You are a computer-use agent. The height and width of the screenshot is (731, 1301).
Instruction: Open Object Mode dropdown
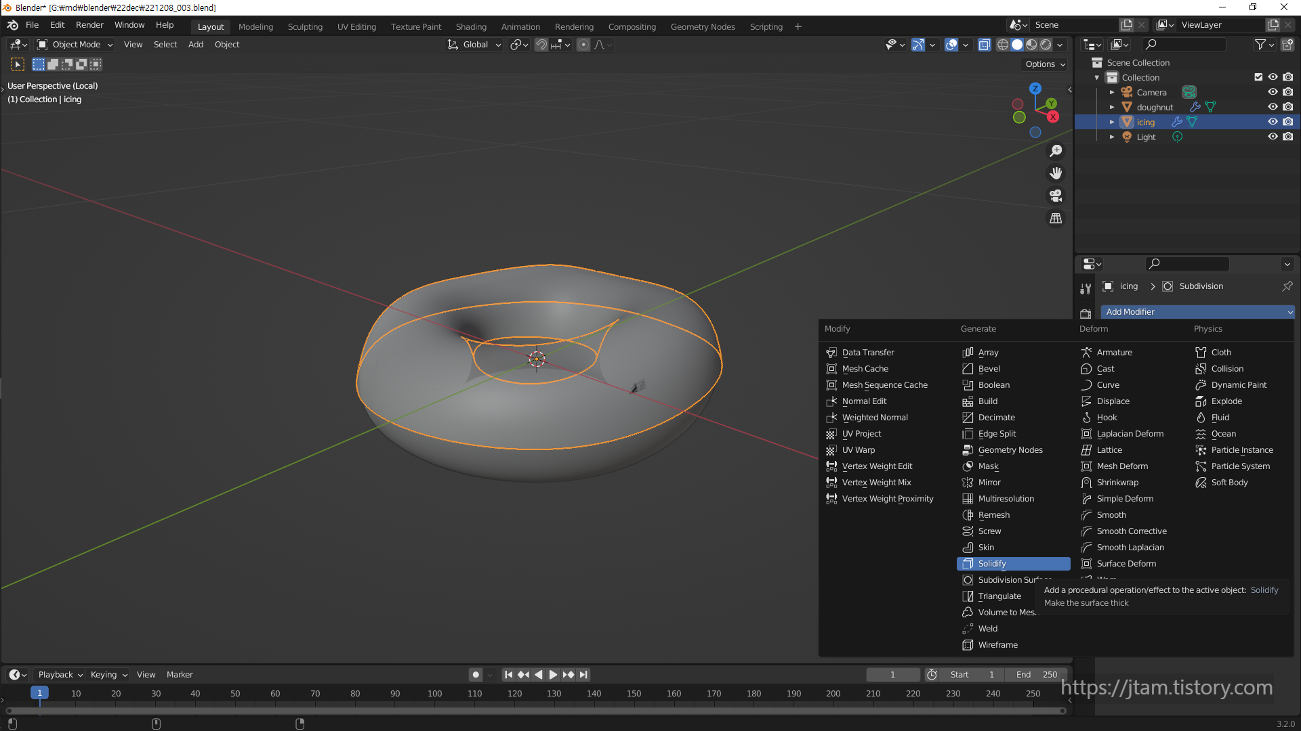coord(75,45)
